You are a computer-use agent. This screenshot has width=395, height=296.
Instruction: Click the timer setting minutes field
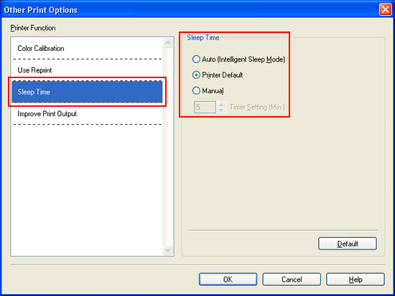[205, 107]
